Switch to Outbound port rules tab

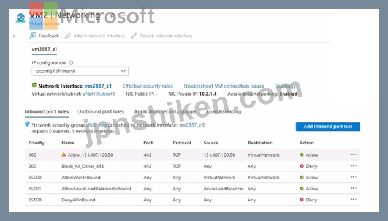click(101, 112)
